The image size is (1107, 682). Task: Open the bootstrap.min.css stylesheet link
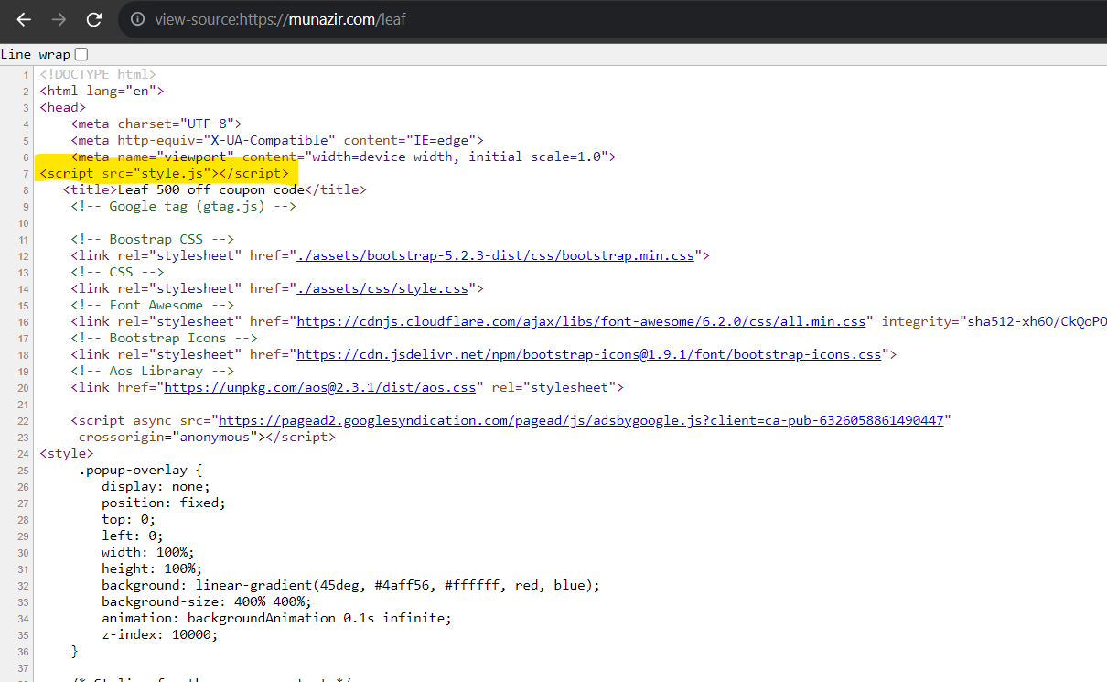[x=498, y=254]
